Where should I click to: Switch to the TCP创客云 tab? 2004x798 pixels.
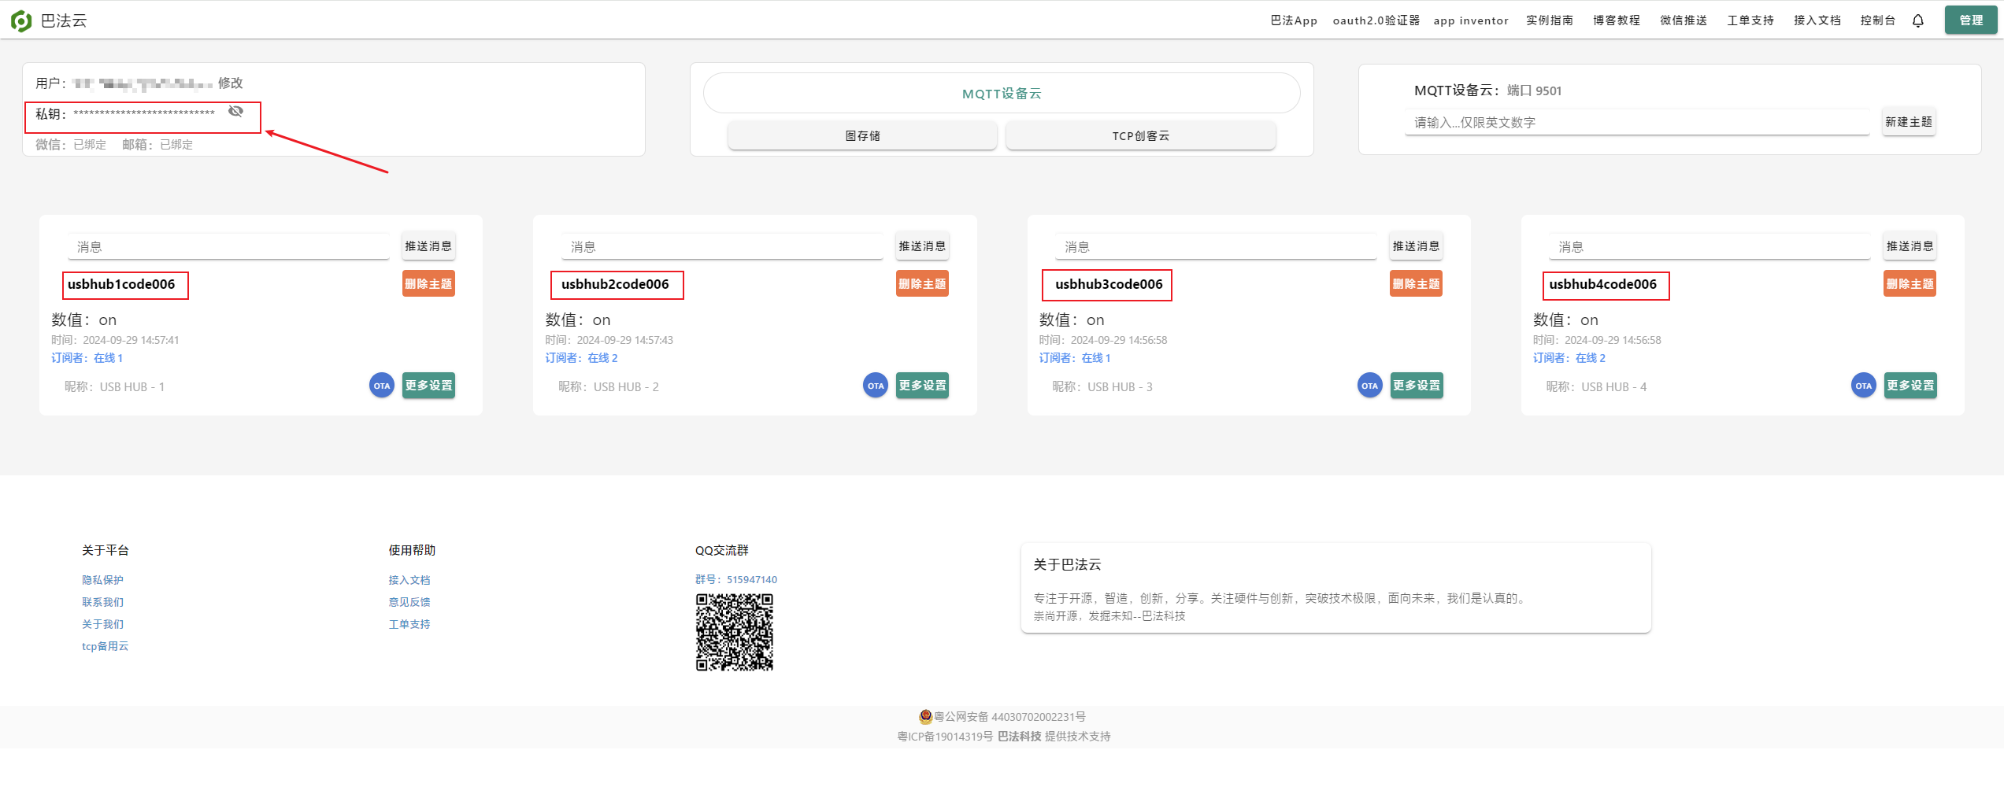pos(1140,136)
